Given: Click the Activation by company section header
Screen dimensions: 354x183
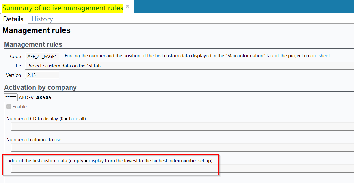Looking at the screenshot, I should coord(40,87).
